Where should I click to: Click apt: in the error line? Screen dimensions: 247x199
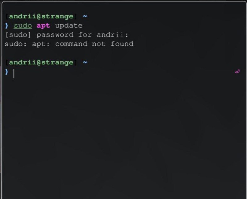[x=41, y=44]
